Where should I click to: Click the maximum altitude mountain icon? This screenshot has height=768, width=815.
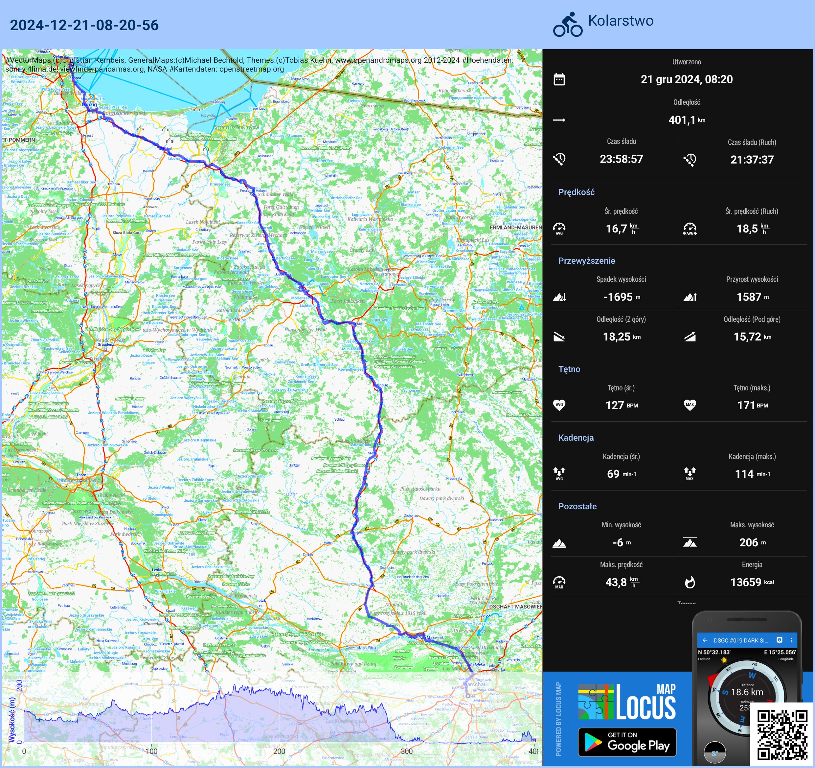pos(690,542)
